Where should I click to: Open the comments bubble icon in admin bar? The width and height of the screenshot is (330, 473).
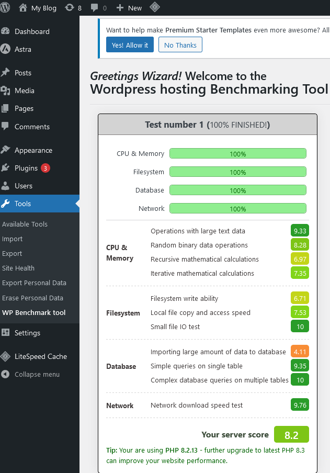[x=95, y=8]
